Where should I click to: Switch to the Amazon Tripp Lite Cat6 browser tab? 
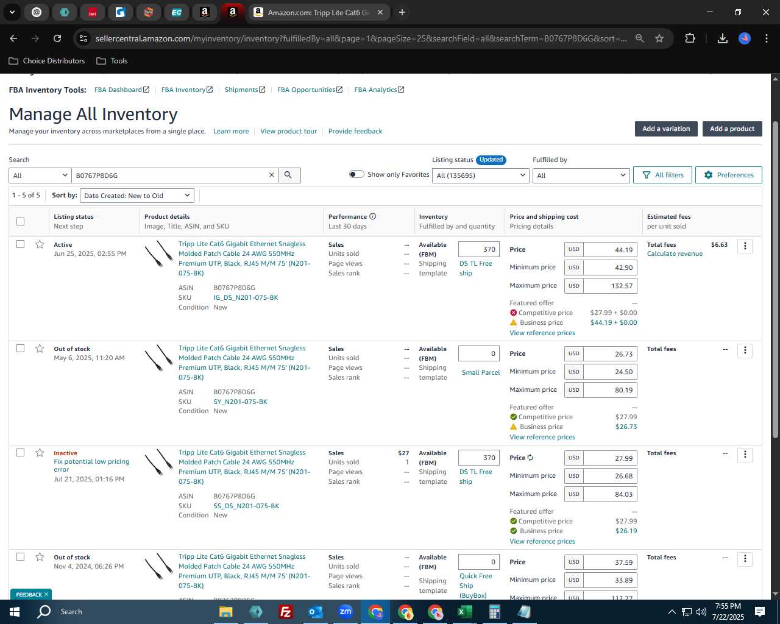point(318,12)
